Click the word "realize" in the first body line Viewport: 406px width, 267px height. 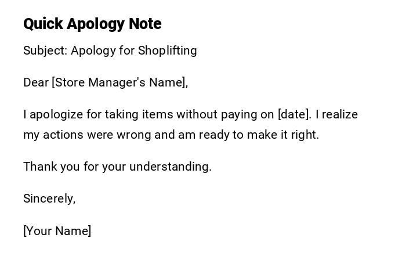click(340, 114)
